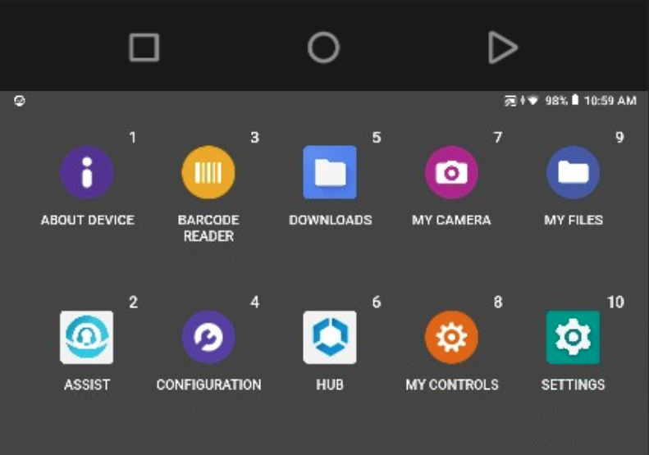649x455 pixels.
Task: Tap the square recent apps button
Action: click(x=144, y=48)
